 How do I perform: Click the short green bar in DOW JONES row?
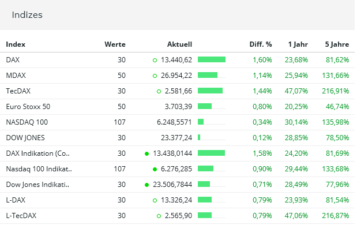[x=199, y=137]
